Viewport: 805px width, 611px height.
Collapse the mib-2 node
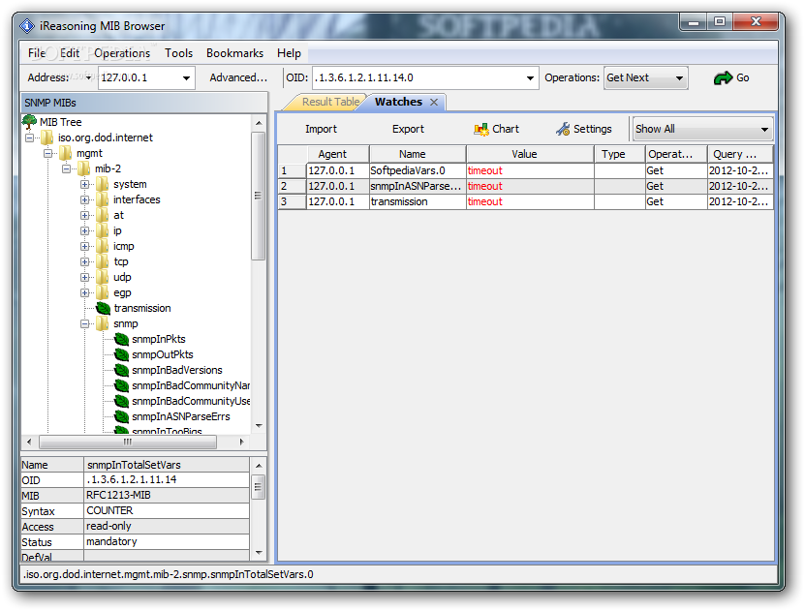(x=66, y=168)
